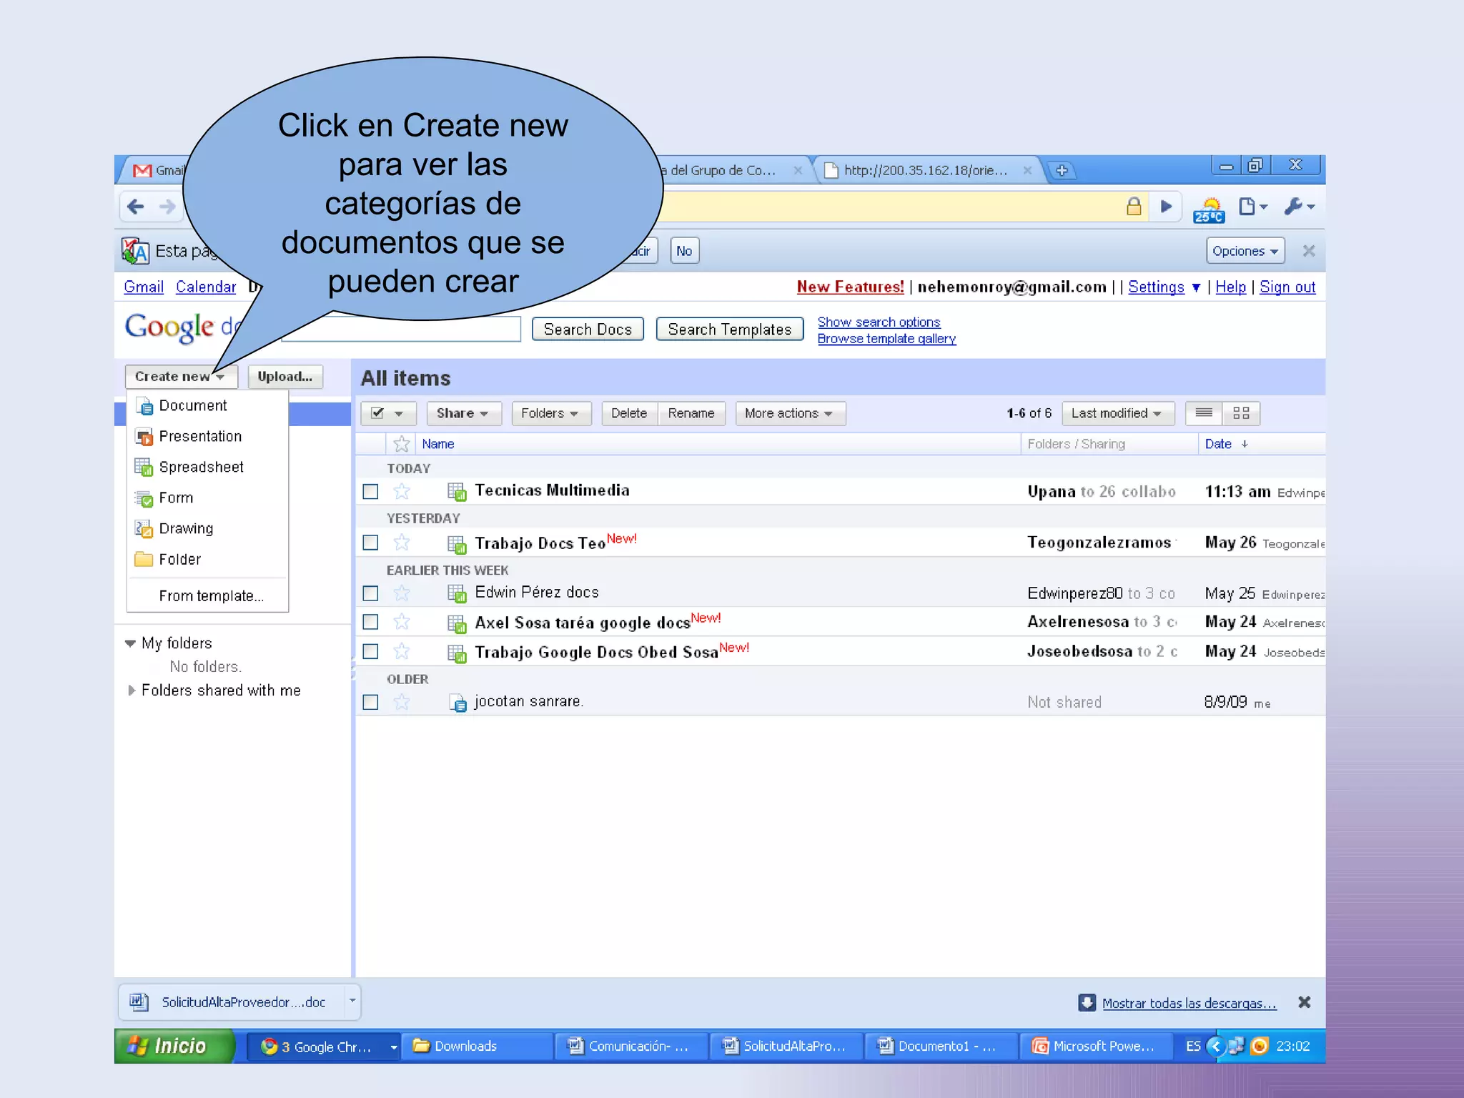Open the Settings dropdown arrow
Viewport: 1464px width, 1098px height.
[x=1196, y=287]
